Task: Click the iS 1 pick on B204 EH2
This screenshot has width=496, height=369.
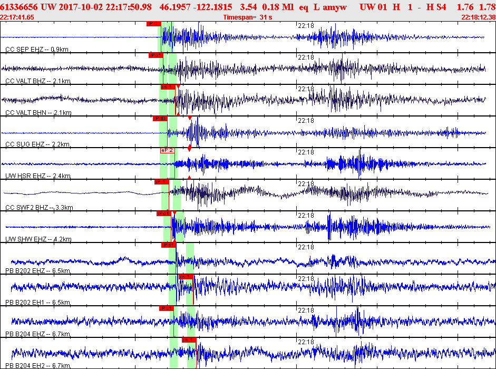Action: click(x=189, y=340)
